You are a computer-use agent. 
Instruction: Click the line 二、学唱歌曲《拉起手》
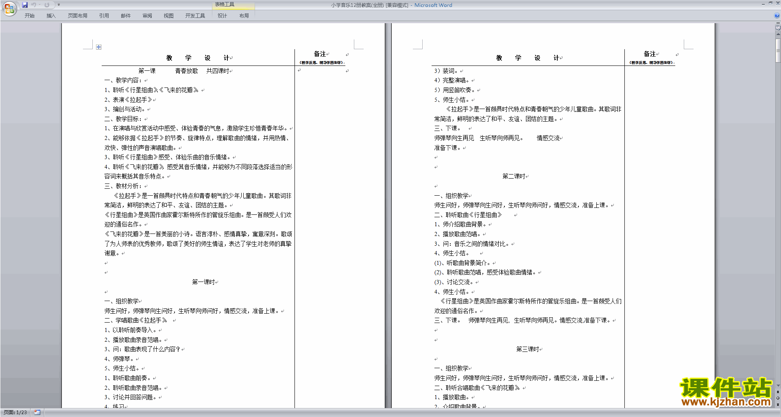point(136,320)
